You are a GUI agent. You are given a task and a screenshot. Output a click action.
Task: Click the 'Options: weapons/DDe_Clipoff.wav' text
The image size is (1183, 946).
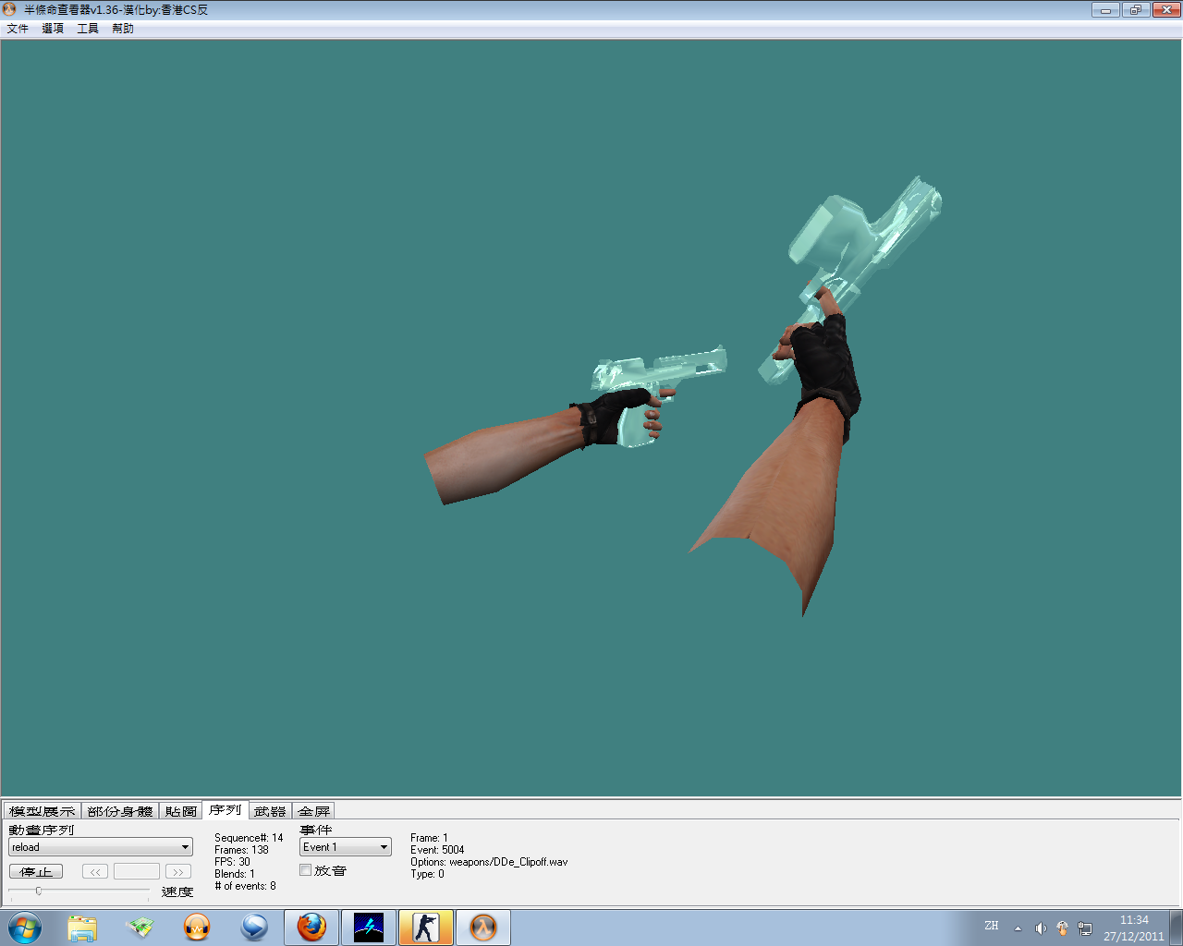[489, 862]
